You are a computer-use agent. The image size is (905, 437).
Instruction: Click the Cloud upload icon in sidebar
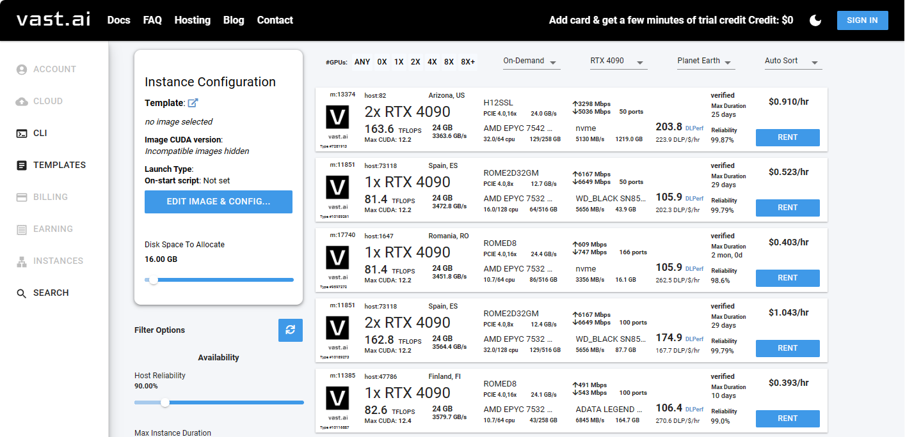coord(22,101)
